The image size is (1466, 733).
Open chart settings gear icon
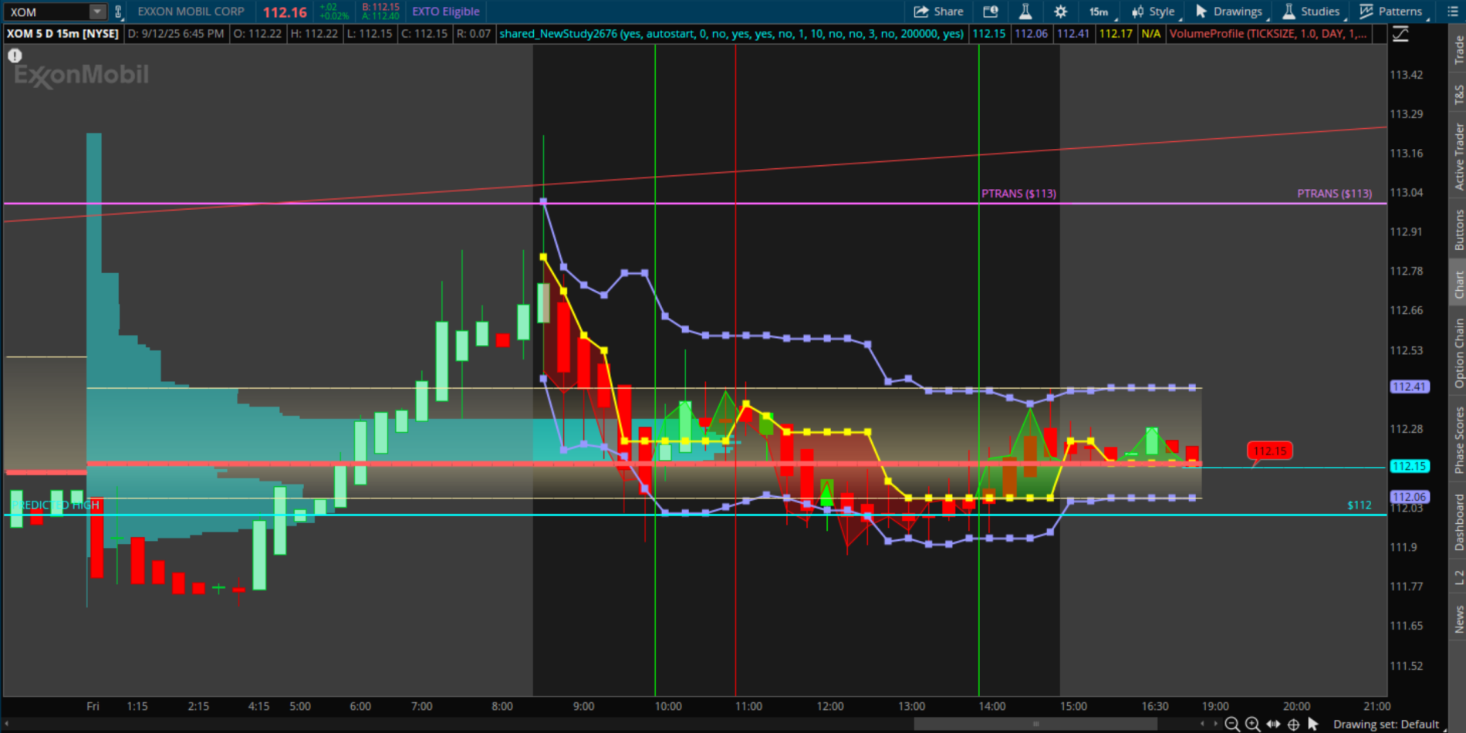(1061, 12)
